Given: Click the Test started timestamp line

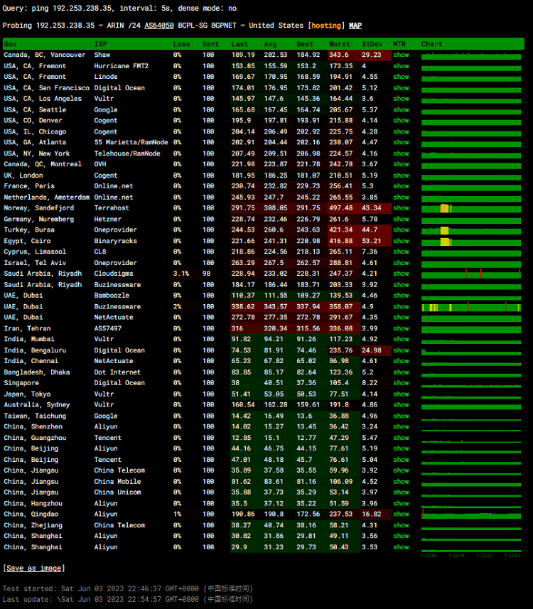Looking at the screenshot, I should point(128,589).
